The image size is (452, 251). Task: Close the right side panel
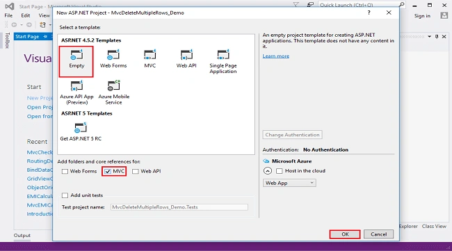(x=444, y=37)
